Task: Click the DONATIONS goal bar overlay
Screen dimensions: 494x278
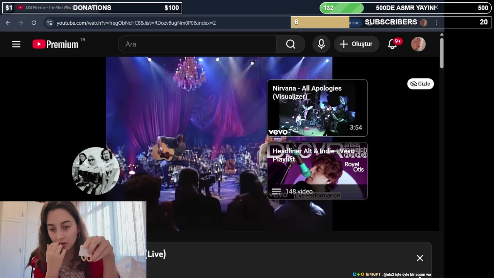Action: (92, 8)
